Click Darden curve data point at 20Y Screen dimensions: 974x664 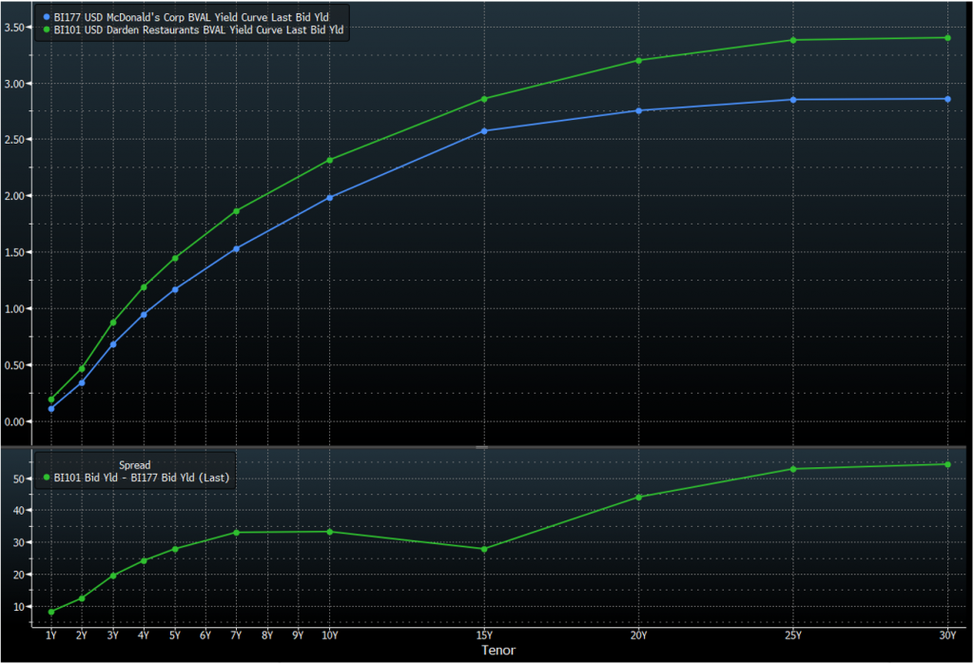pyautogui.click(x=638, y=60)
